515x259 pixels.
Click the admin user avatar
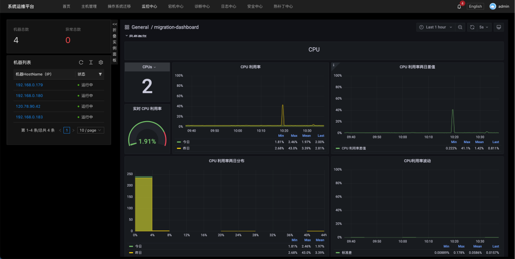(493, 6)
